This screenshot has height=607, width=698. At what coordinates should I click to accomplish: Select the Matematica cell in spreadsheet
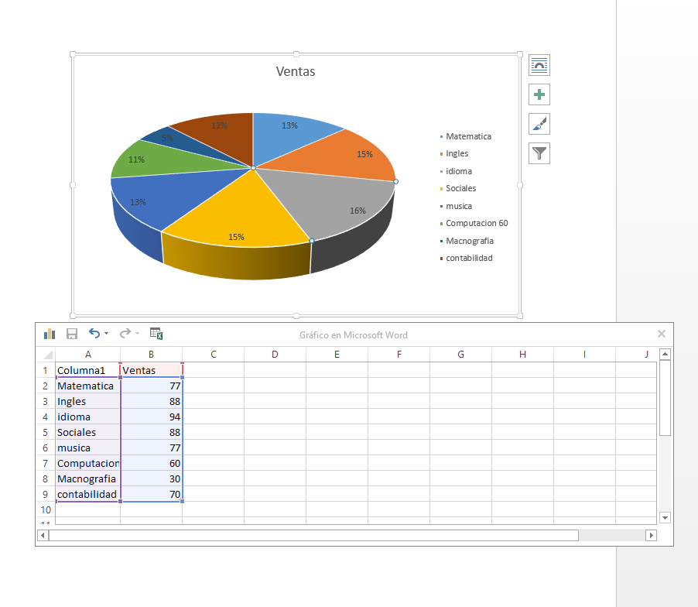(87, 386)
